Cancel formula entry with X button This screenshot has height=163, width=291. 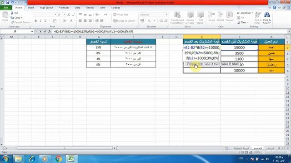tap(40, 32)
